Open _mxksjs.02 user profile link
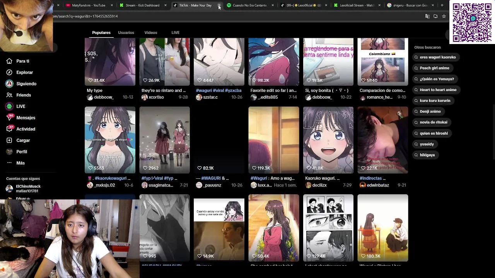This screenshot has height=278, width=495. point(104,185)
